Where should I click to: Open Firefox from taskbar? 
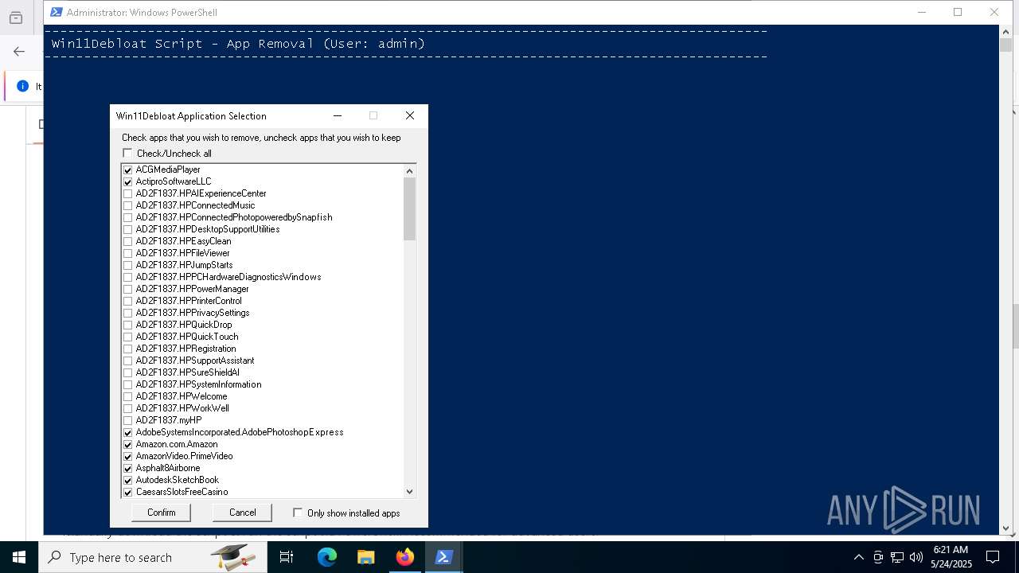405,557
